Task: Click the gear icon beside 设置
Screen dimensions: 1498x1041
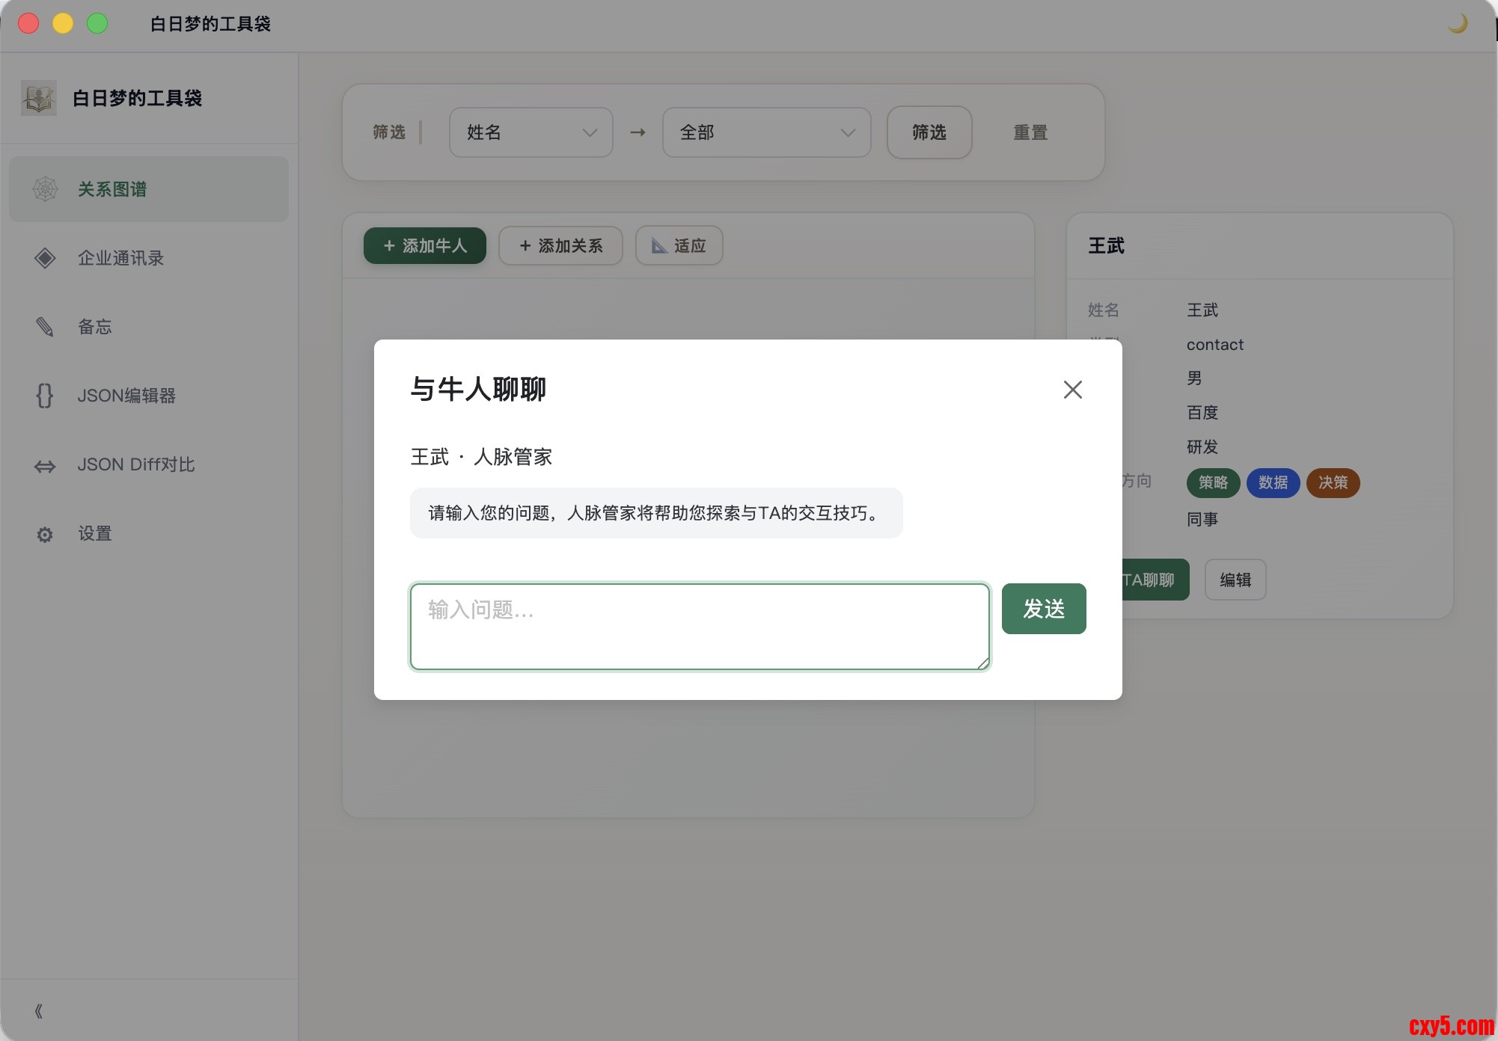Action: [x=45, y=535]
